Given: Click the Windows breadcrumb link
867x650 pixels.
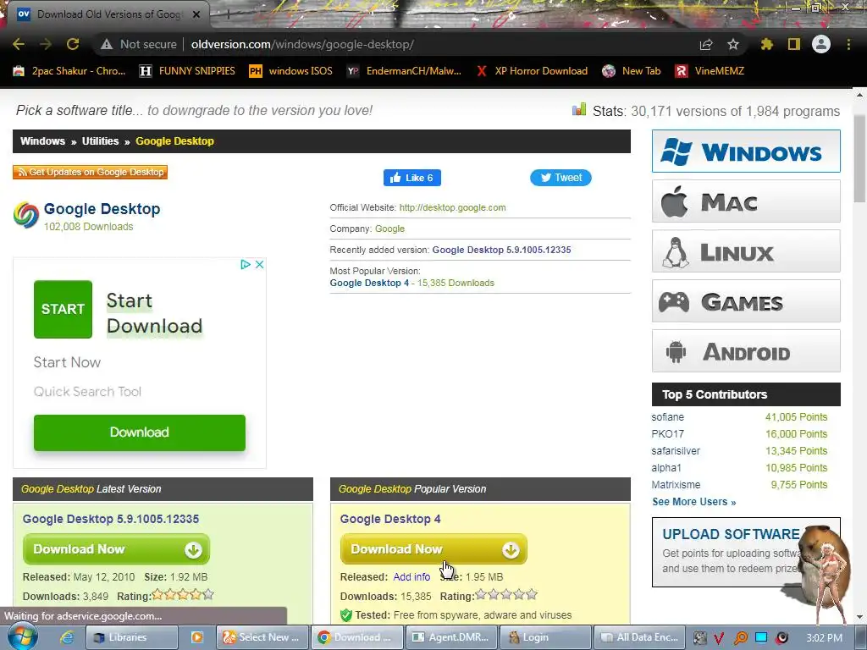Looking at the screenshot, I should (42, 141).
